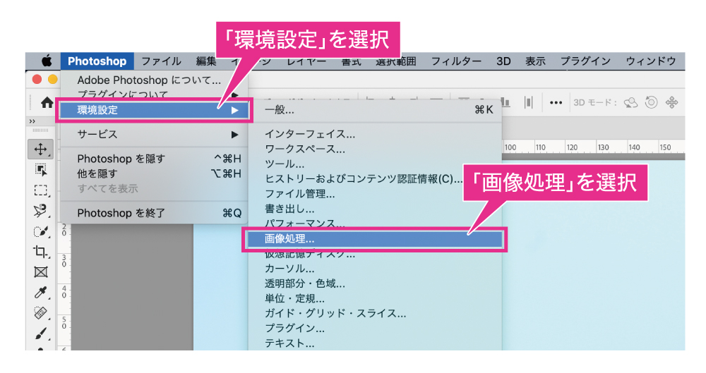Select 透明部分・色域... preferences
Screen dimensions: 706x373
point(375,283)
